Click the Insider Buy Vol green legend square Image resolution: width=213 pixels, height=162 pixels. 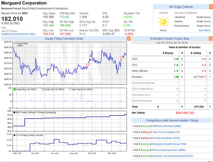(x=15, y=89)
